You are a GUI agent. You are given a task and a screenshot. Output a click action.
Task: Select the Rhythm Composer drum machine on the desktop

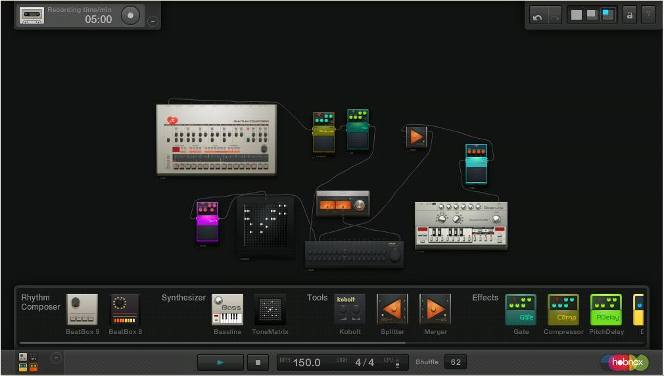click(x=216, y=140)
